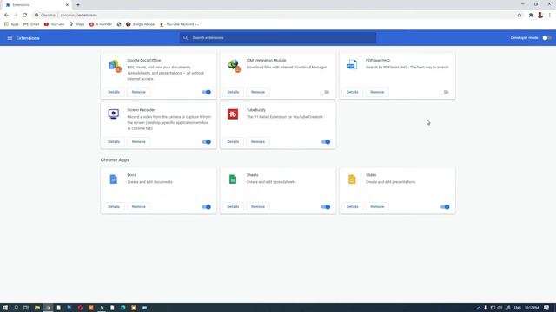Click the Screen Recorder extension icon
Screen dimensions: 556x312
click(114, 114)
